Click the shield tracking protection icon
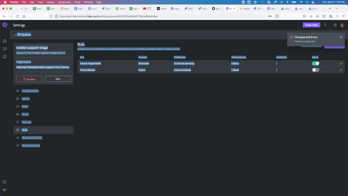The image size is (348, 196). point(51,16)
